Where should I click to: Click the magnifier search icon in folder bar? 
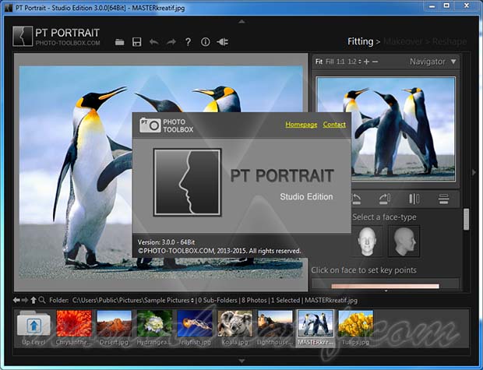42,300
